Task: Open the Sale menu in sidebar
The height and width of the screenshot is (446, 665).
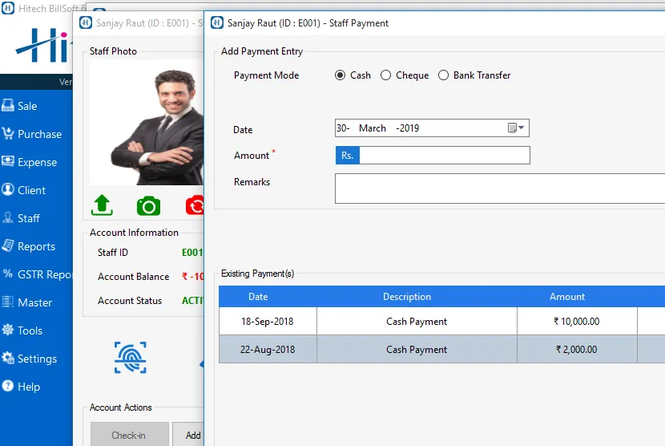Action: [x=27, y=106]
